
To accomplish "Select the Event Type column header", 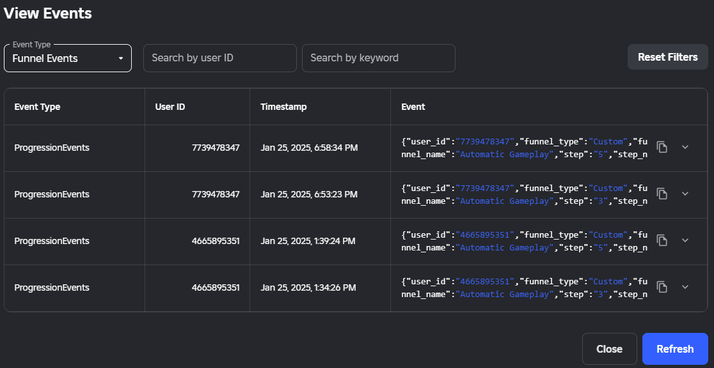I will (37, 107).
